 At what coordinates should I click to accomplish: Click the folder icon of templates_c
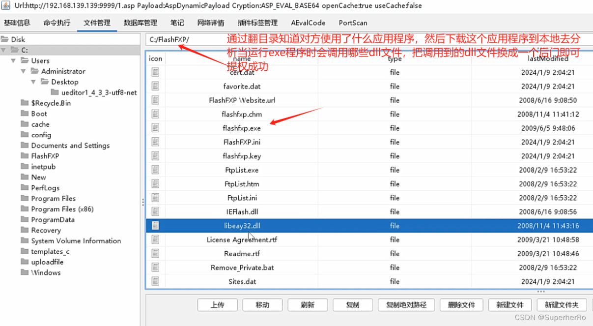point(25,251)
